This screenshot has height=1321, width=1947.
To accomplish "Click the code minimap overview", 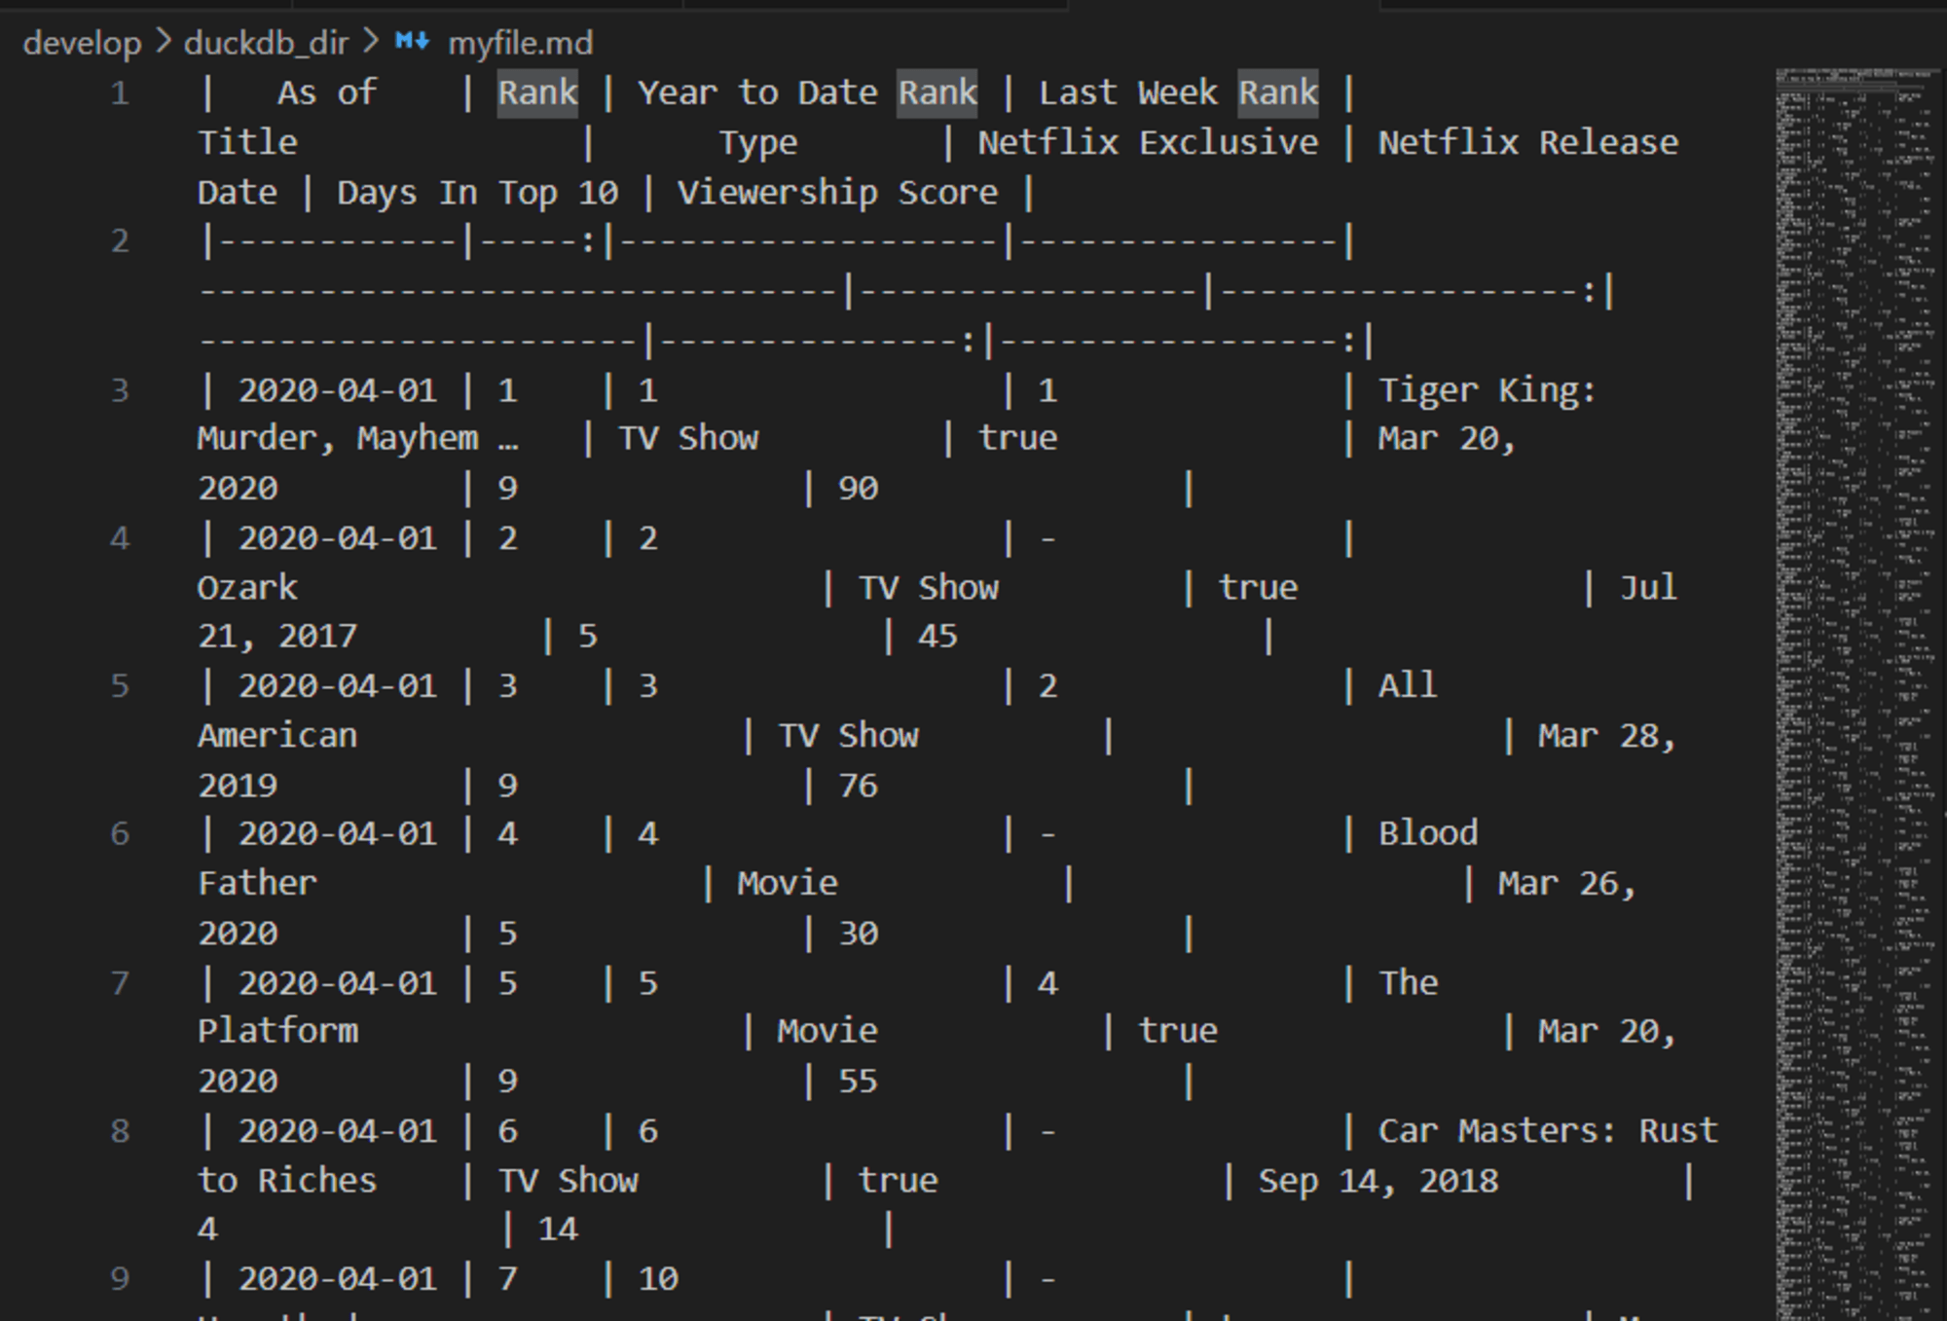I will [1855, 693].
